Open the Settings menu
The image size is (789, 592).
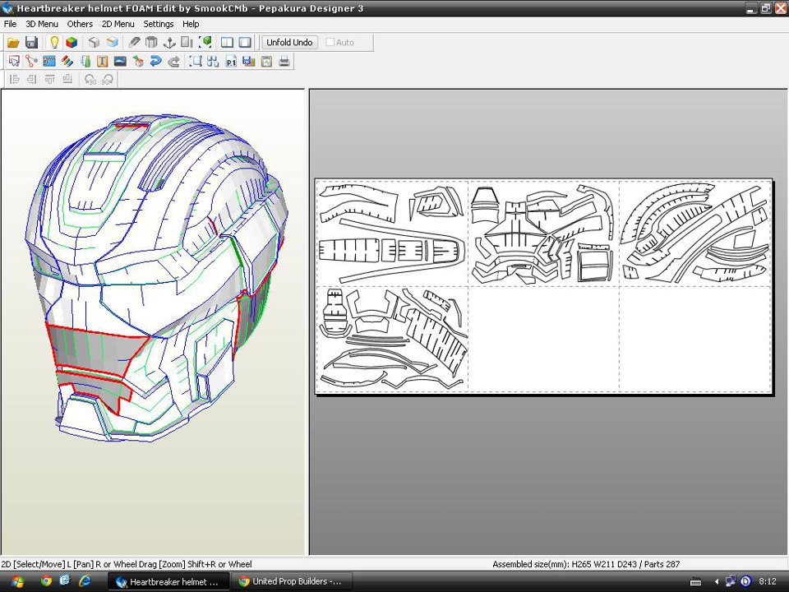(x=159, y=24)
